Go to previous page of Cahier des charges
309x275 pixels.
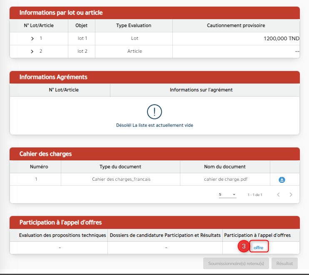click(x=278, y=194)
